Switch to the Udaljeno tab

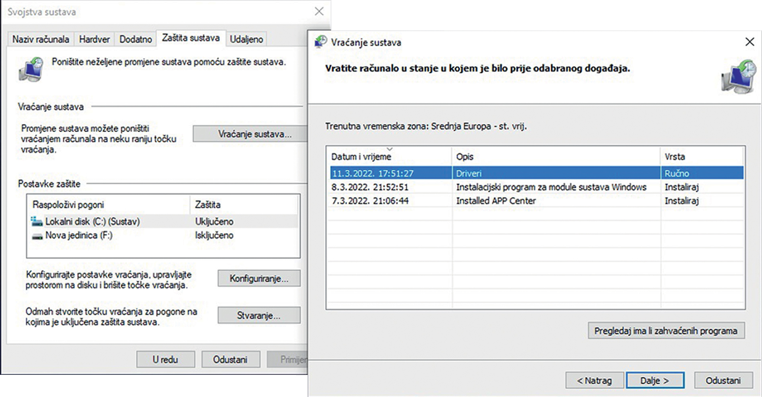246,39
